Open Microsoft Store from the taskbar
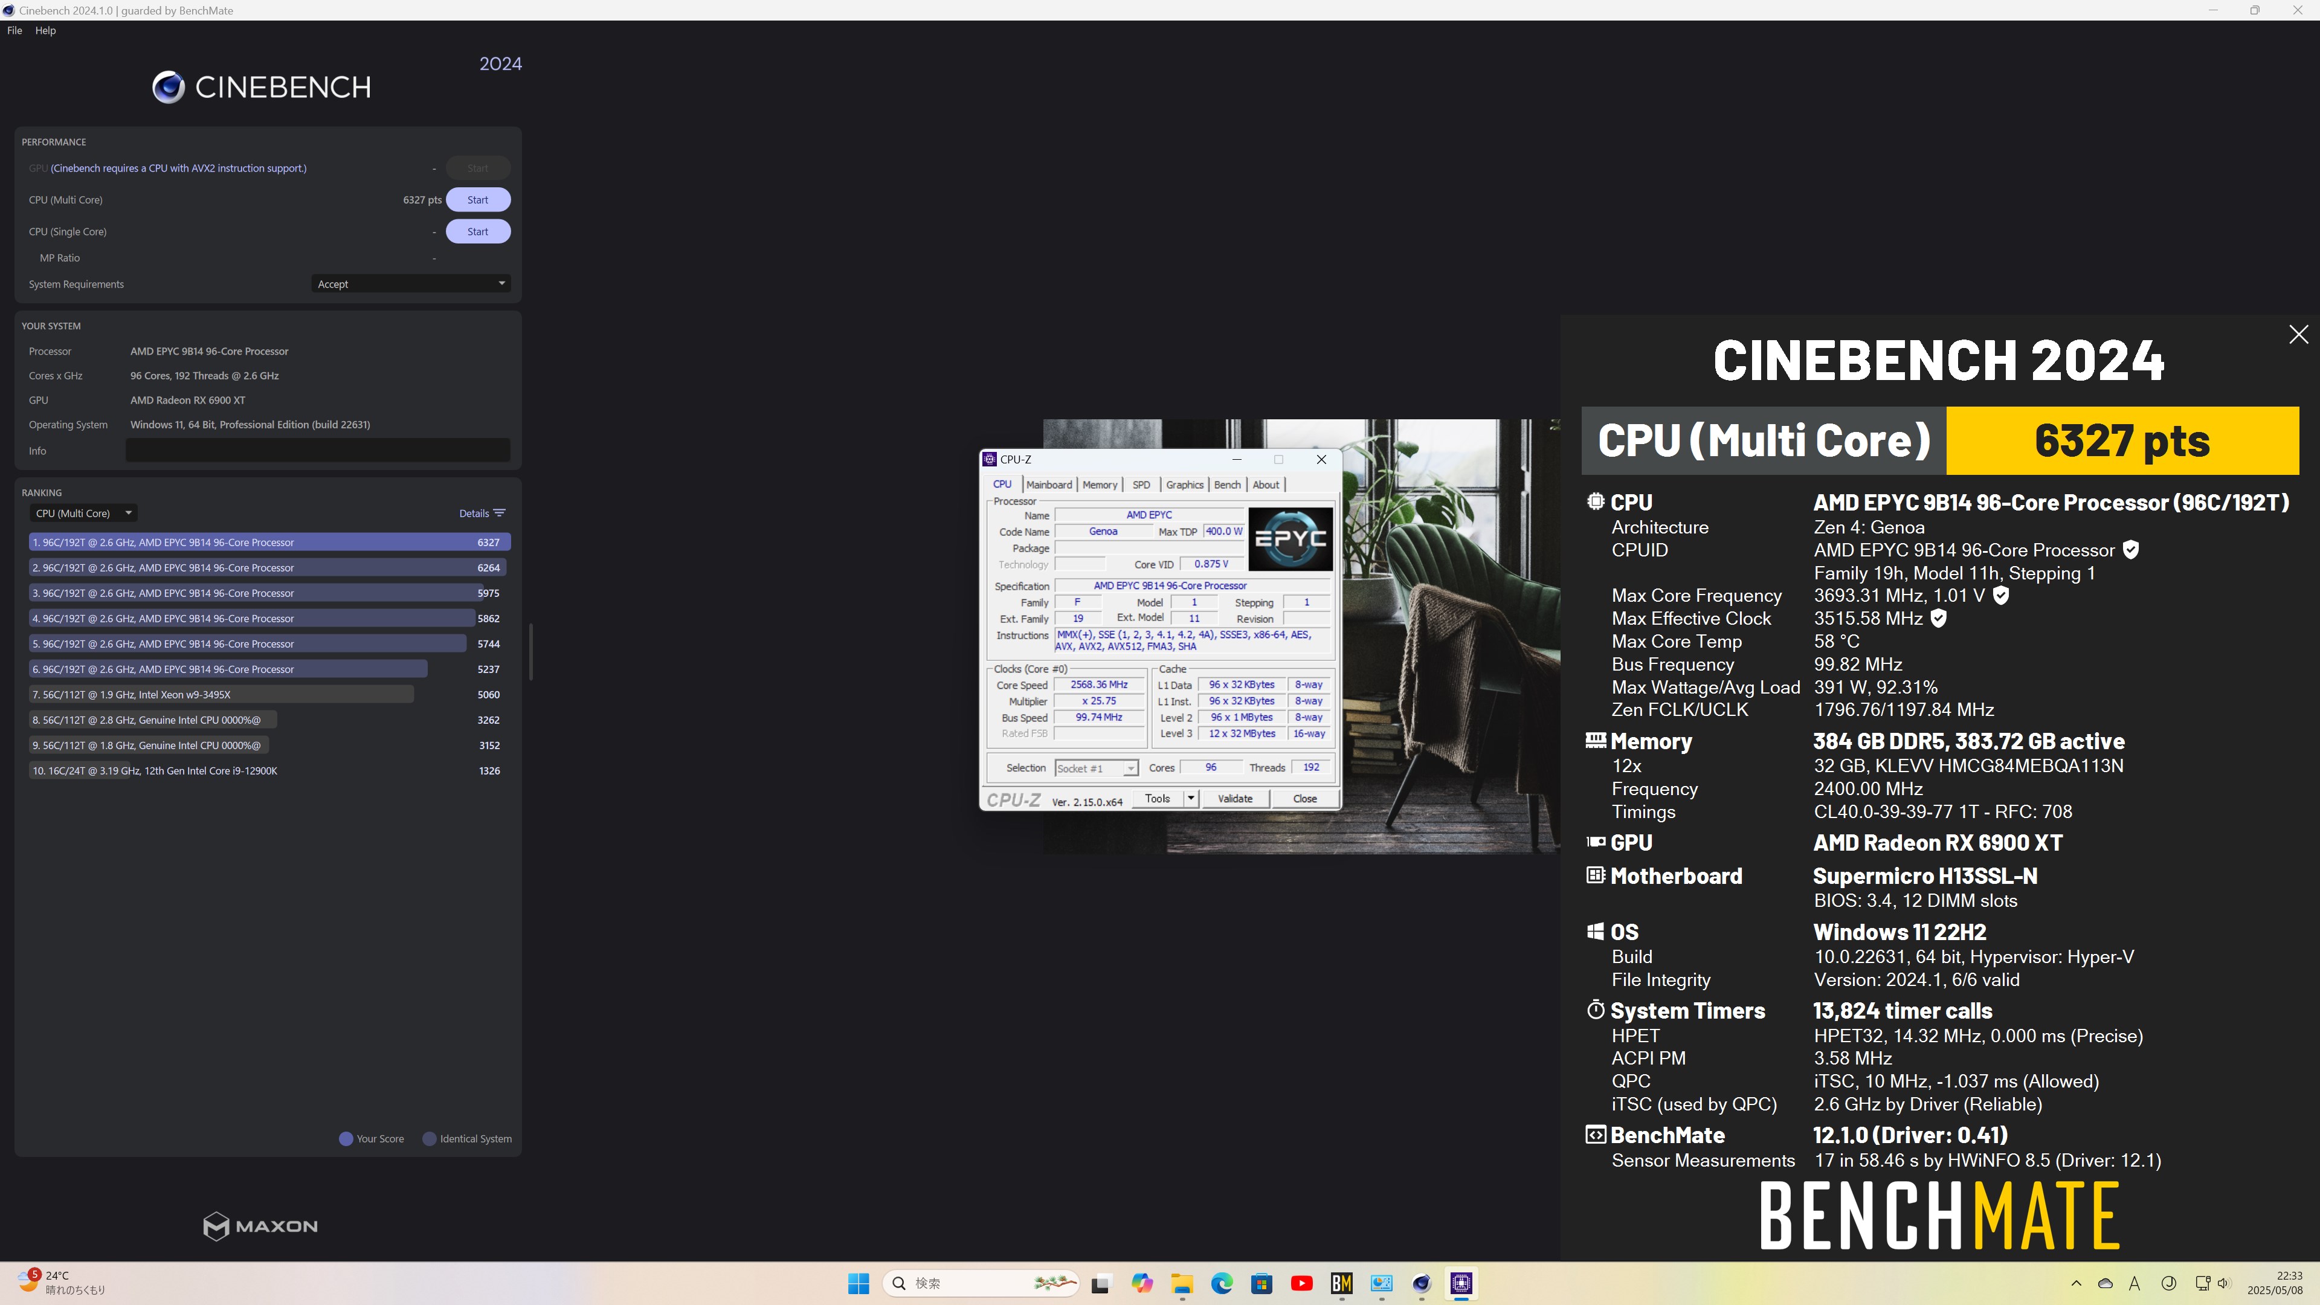 coord(1261,1283)
